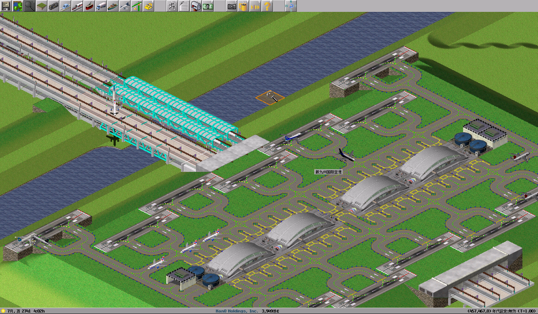Click the account balance '3,949億¢'
Image resolution: width=538 pixels, height=314 pixels.
point(270,311)
